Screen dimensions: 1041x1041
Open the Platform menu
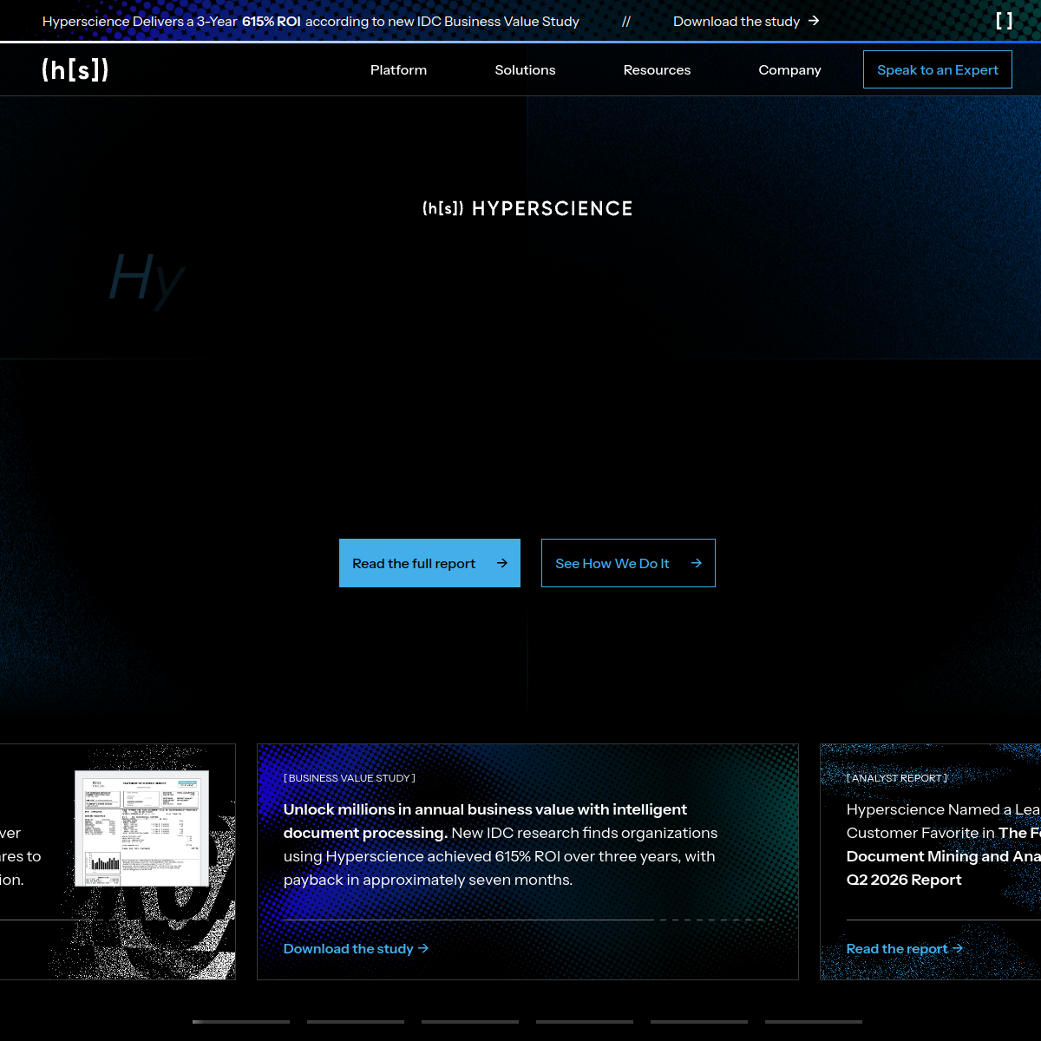point(398,70)
